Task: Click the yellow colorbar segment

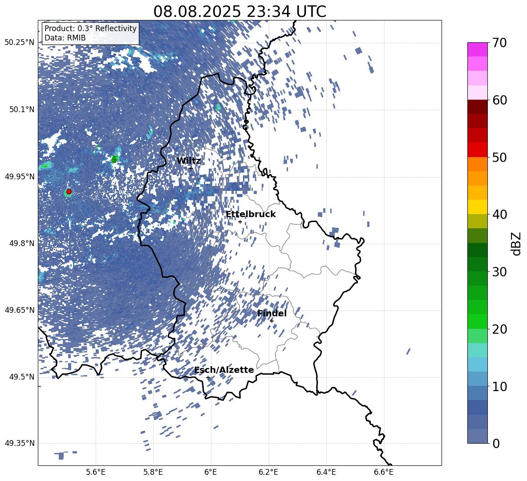Action: [477, 207]
